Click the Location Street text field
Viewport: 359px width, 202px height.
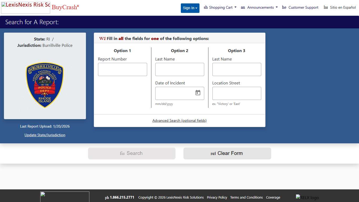pos(237,93)
